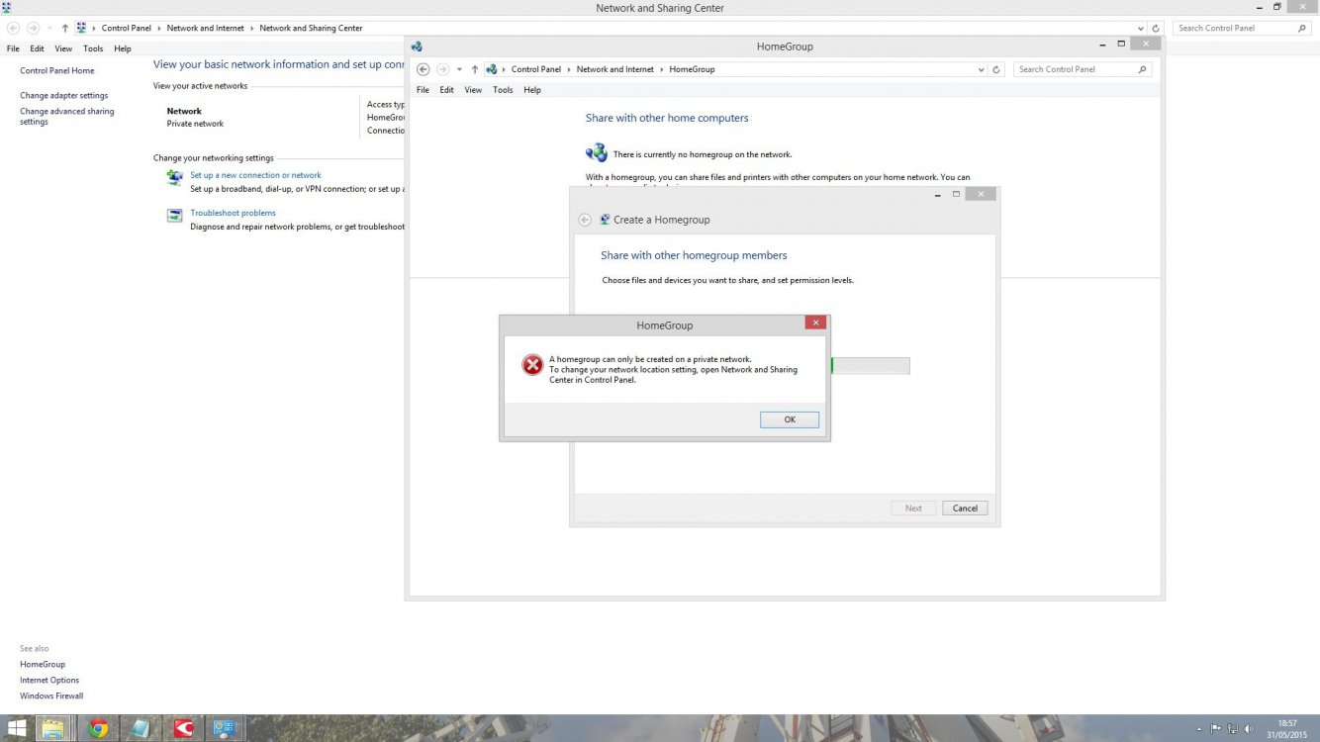The image size is (1320, 742).
Task: Open the Action Center flag icon
Action: 1216,729
